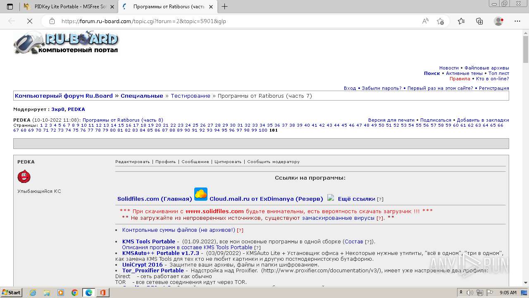
Task: Open Microsoft Office taskbar icon
Action: pyautogui.click(x=102, y=293)
